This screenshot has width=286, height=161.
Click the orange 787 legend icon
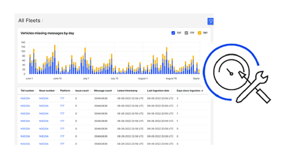(200, 33)
